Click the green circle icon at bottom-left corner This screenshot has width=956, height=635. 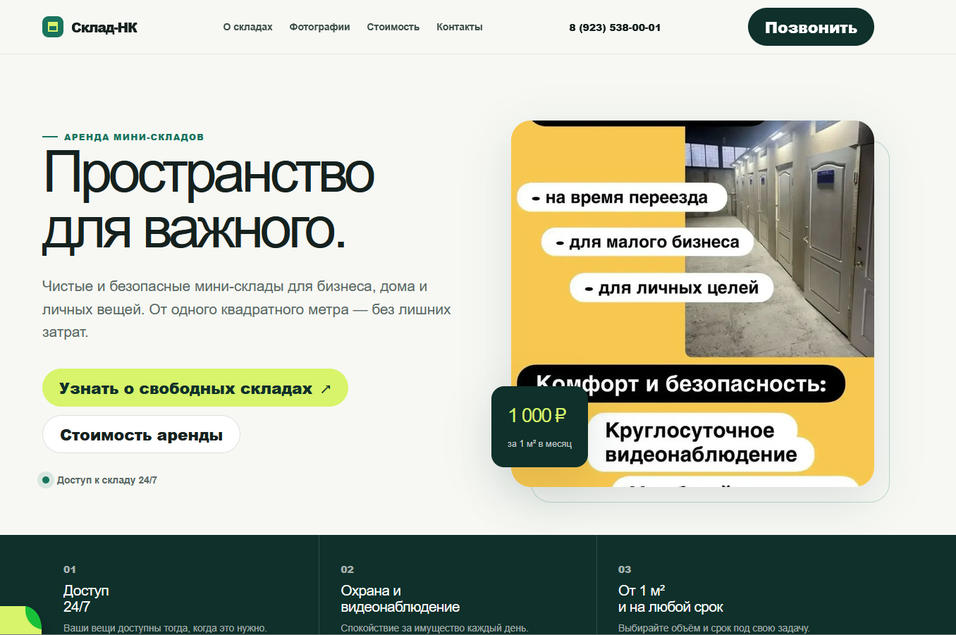coord(20,620)
